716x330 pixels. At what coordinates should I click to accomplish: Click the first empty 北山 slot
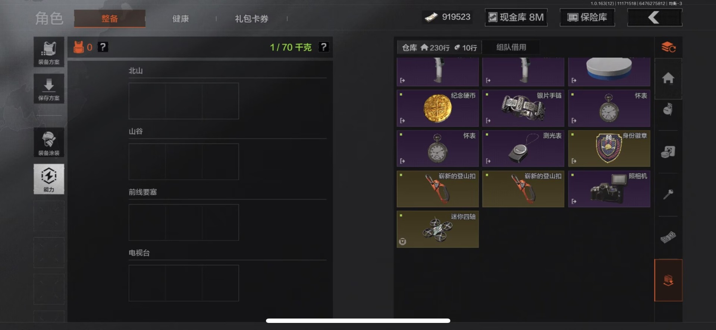pyautogui.click(x=147, y=101)
